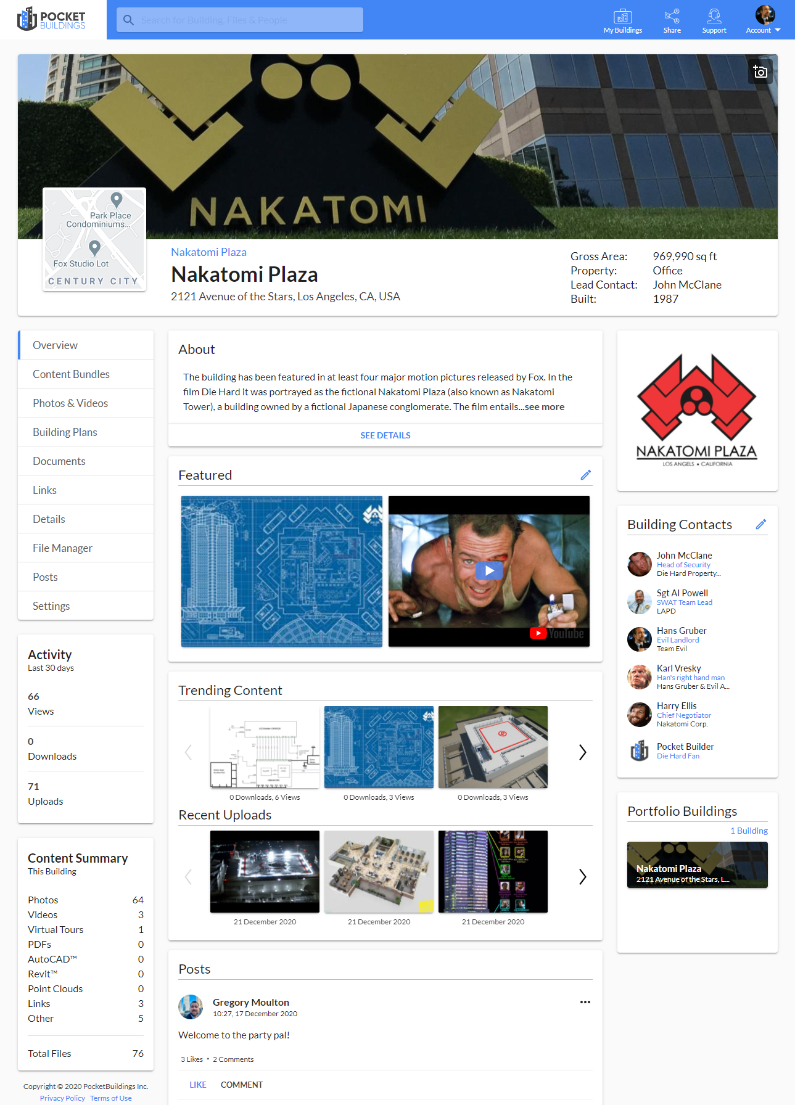Image resolution: width=795 pixels, height=1105 pixels.
Task: Open Settings in the sidebar menu
Action: 86,606
